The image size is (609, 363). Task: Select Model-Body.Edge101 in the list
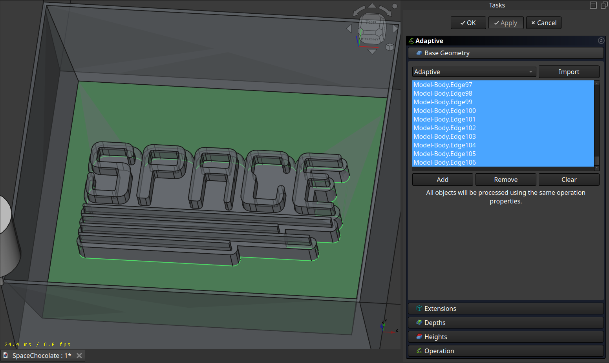click(x=503, y=119)
